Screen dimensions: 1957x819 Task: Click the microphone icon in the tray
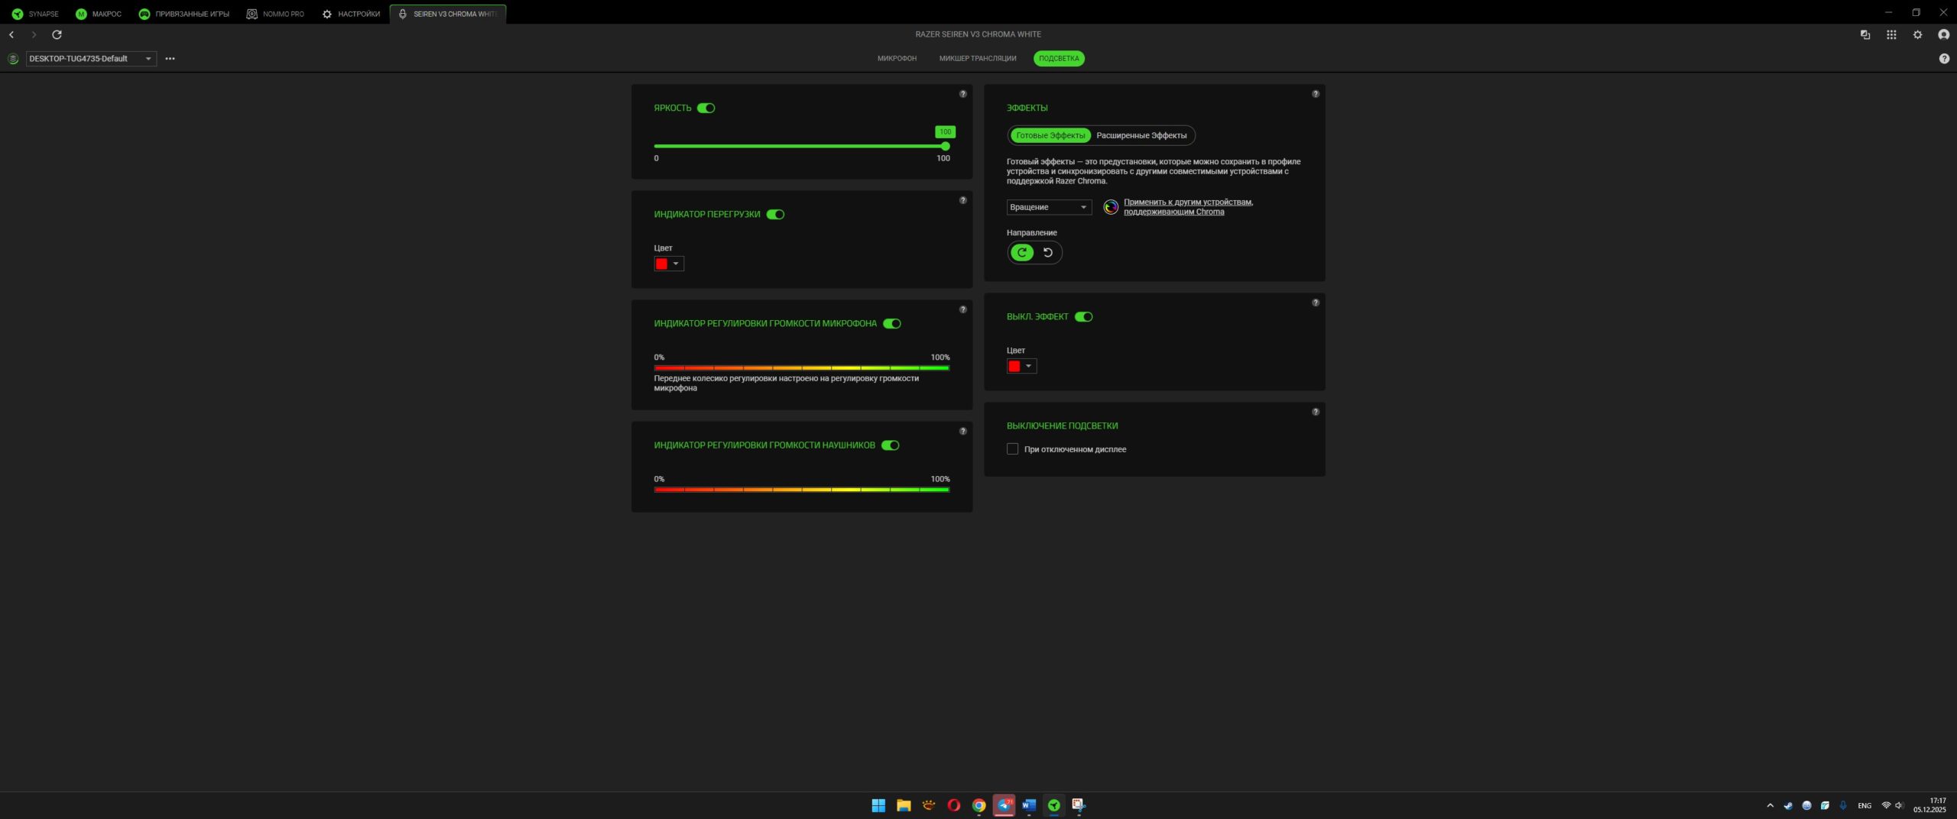coord(1843,805)
